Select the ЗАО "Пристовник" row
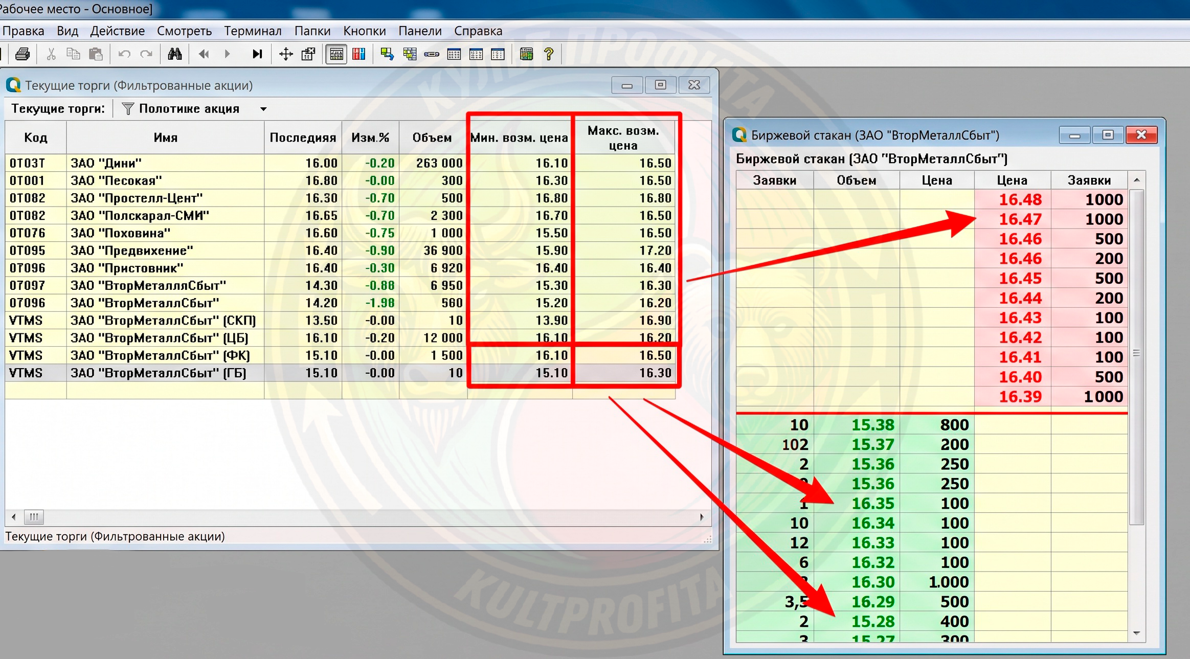The image size is (1190, 659). click(340, 268)
